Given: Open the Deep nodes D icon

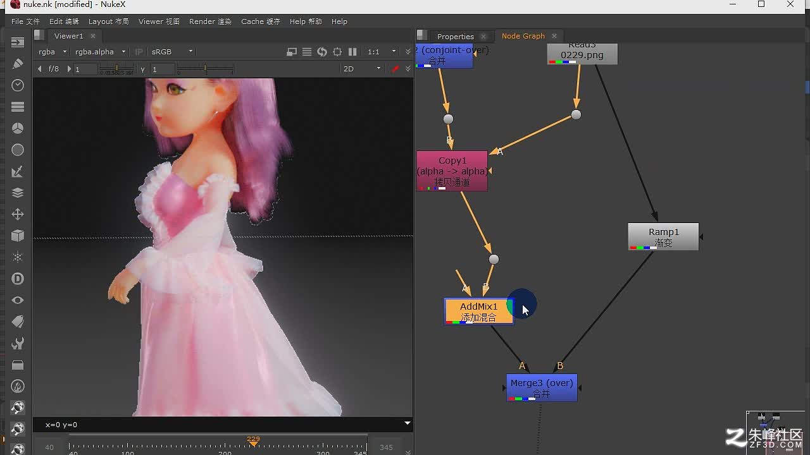Looking at the screenshot, I should click(18, 279).
